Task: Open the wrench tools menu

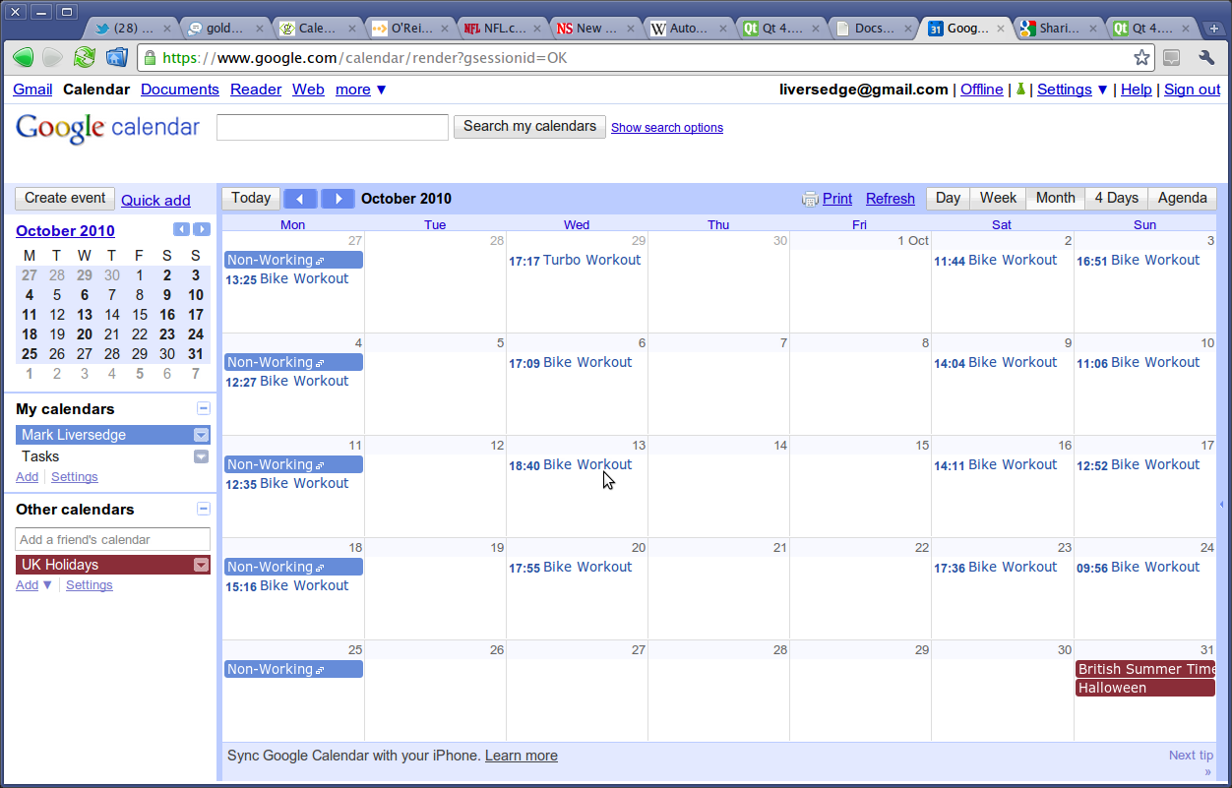Action: pos(1206,58)
